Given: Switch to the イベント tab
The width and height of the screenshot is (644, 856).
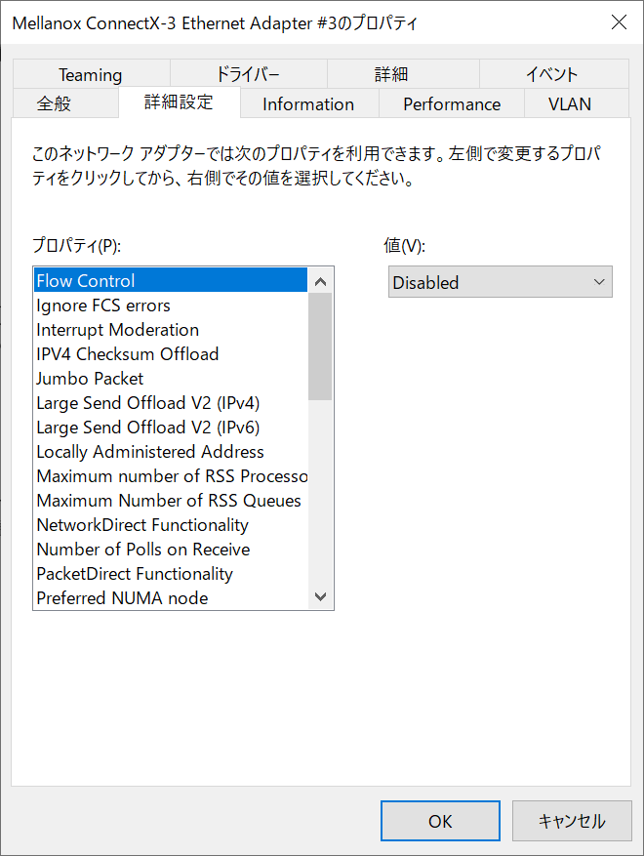Looking at the screenshot, I should coord(554,74).
